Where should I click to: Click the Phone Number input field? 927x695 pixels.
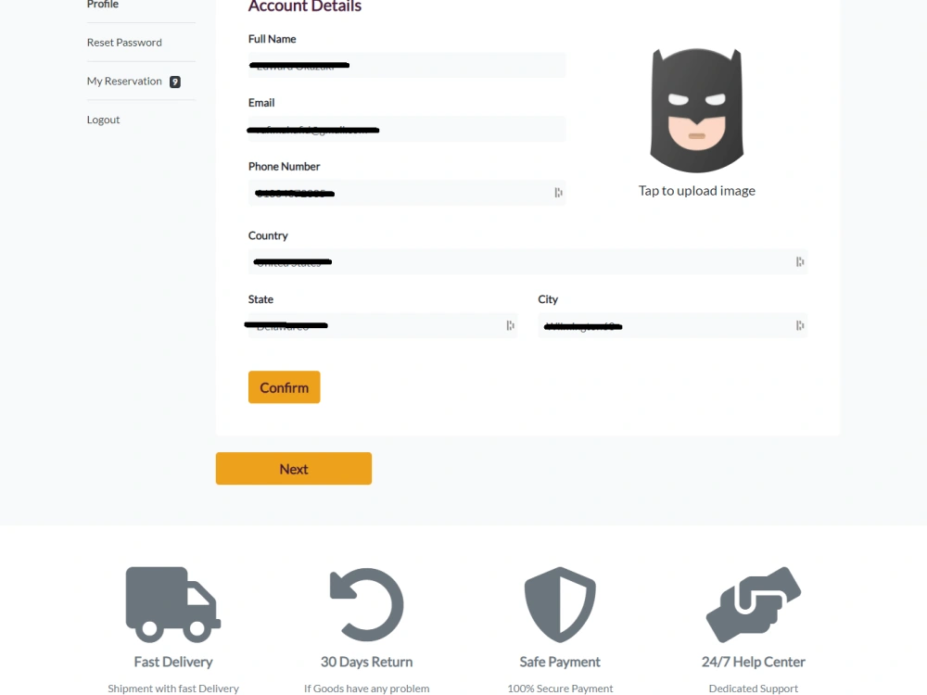[407, 193]
